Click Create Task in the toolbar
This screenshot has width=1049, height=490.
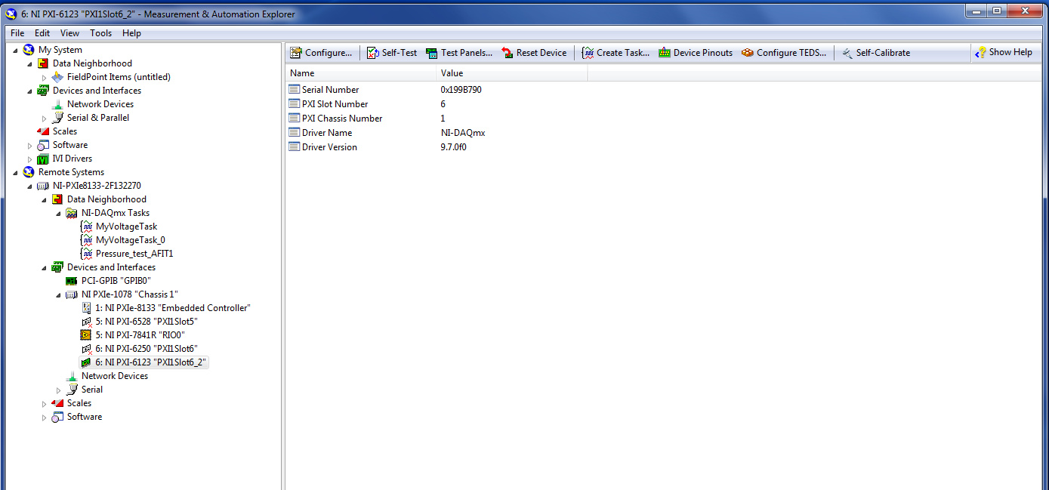616,53
